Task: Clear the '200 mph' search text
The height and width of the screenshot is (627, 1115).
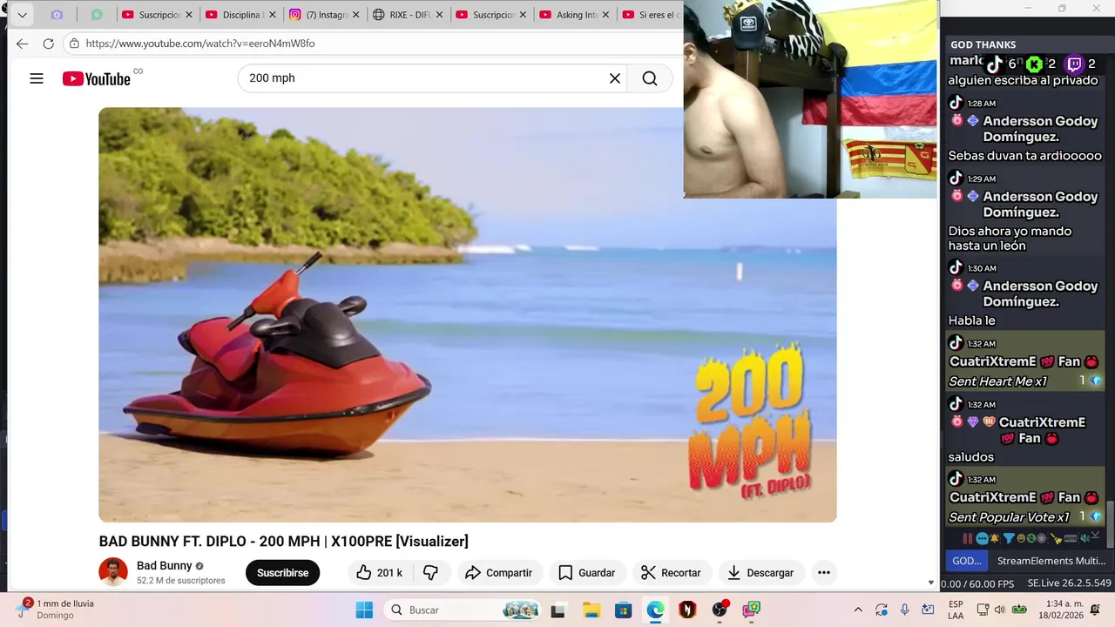Action: [615, 78]
